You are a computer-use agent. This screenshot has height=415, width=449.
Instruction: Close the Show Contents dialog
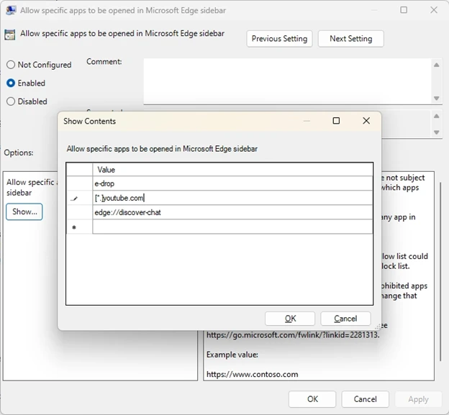pos(366,121)
